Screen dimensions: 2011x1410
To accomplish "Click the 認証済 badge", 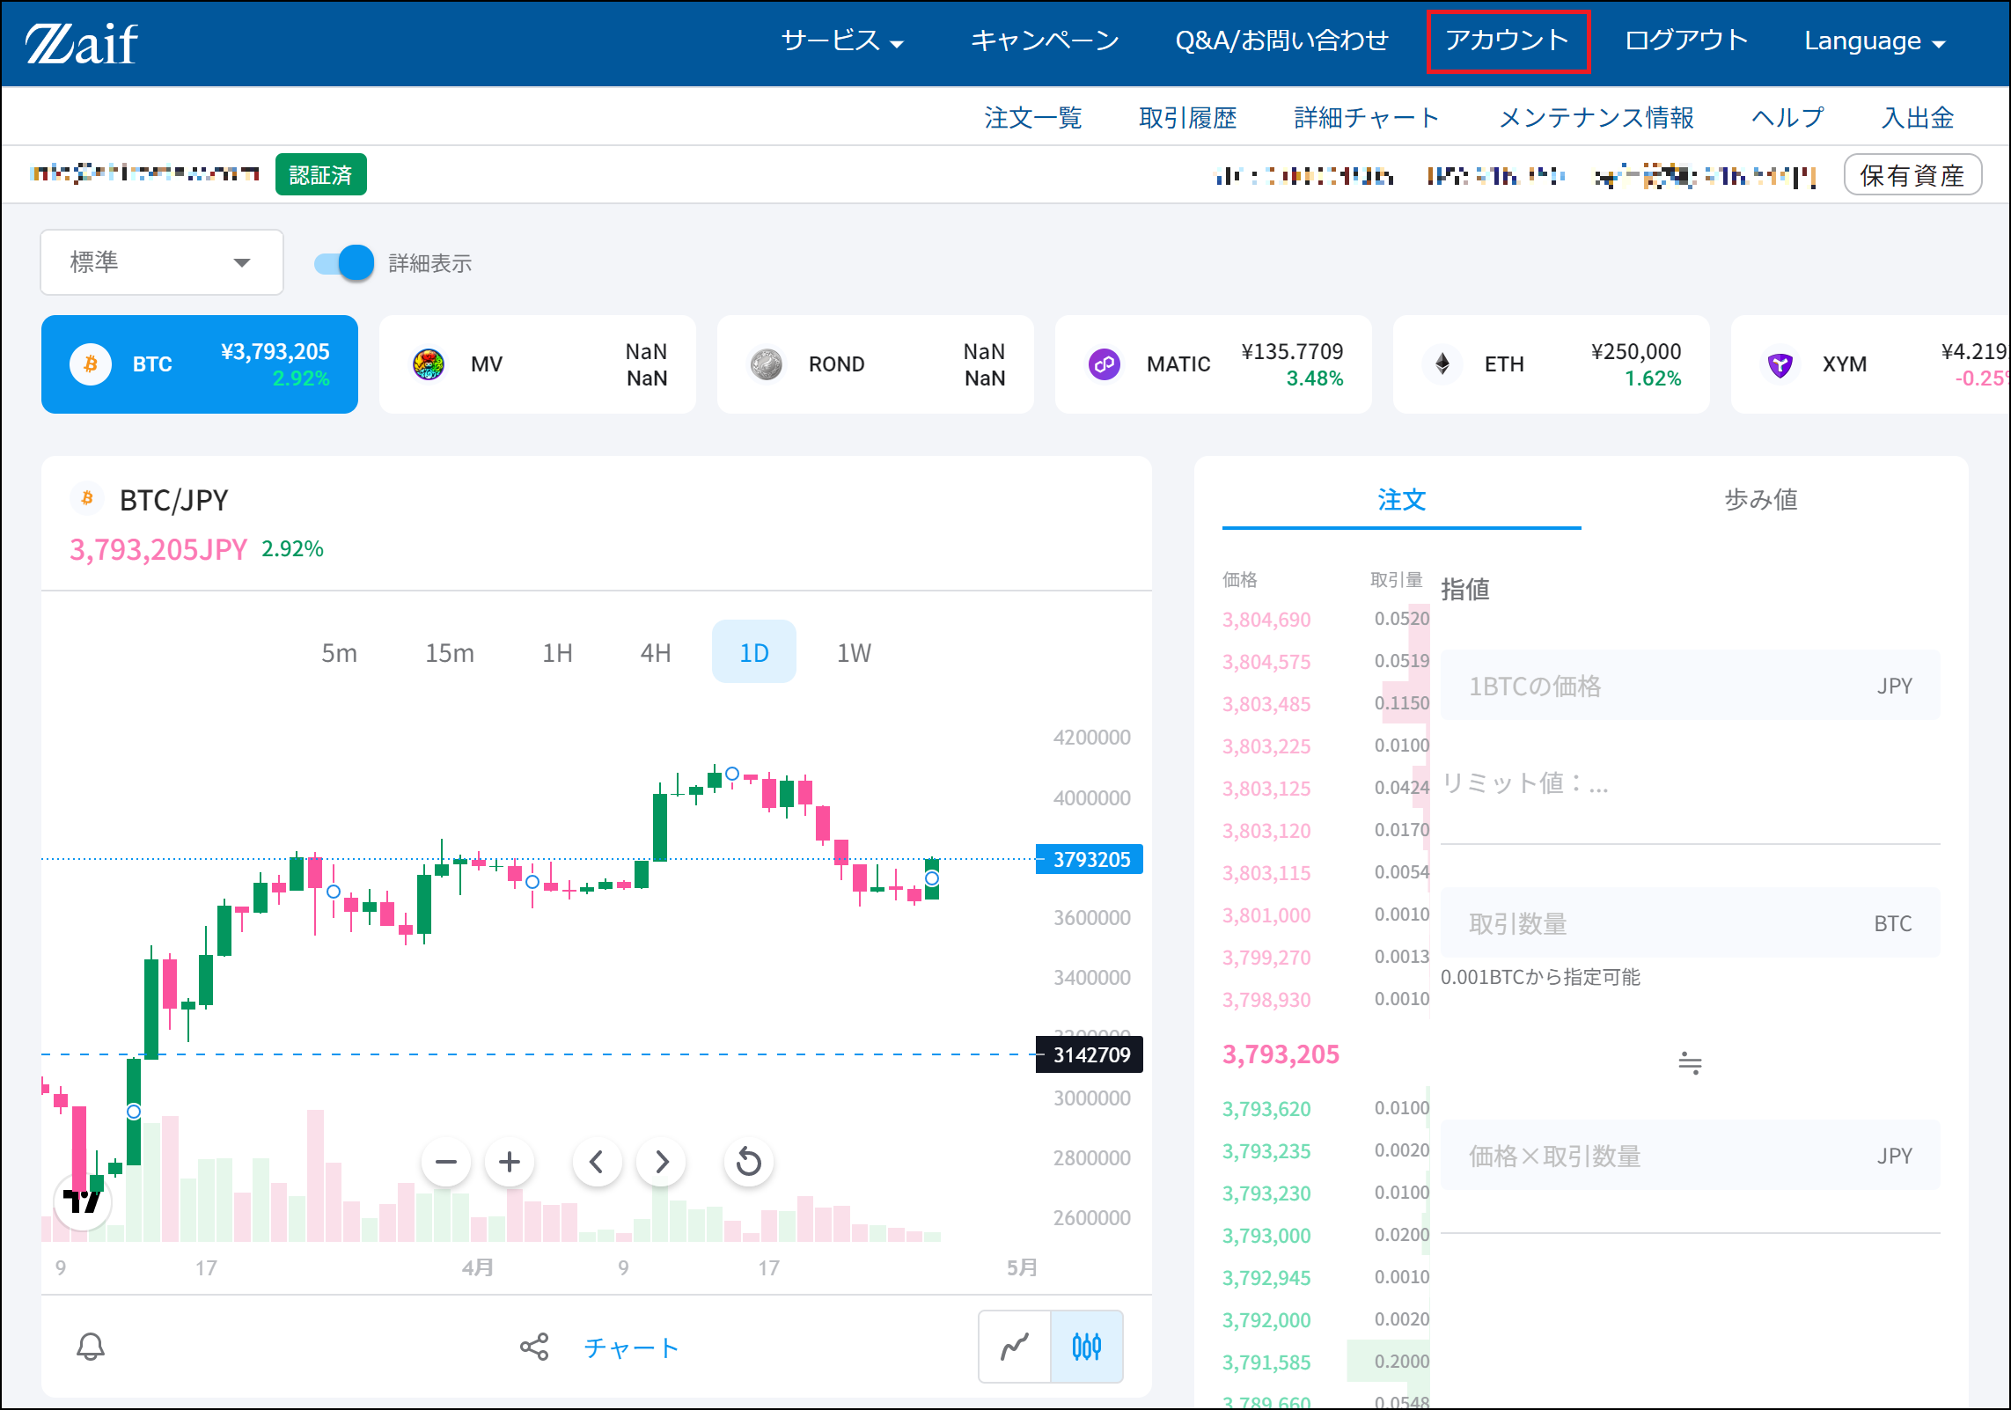I will (x=320, y=174).
